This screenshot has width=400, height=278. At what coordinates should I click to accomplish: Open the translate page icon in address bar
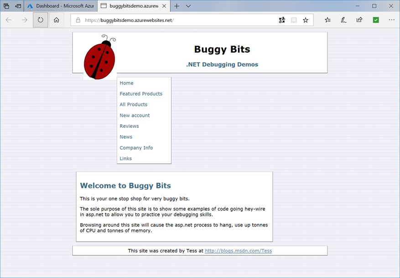tap(282, 20)
